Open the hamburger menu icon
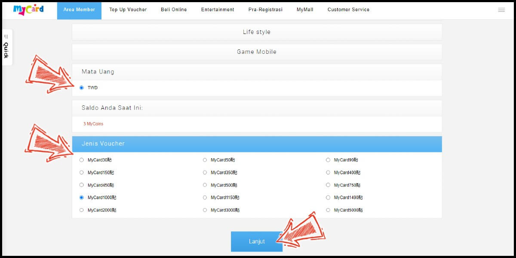This screenshot has width=516, height=258. tap(501, 10)
